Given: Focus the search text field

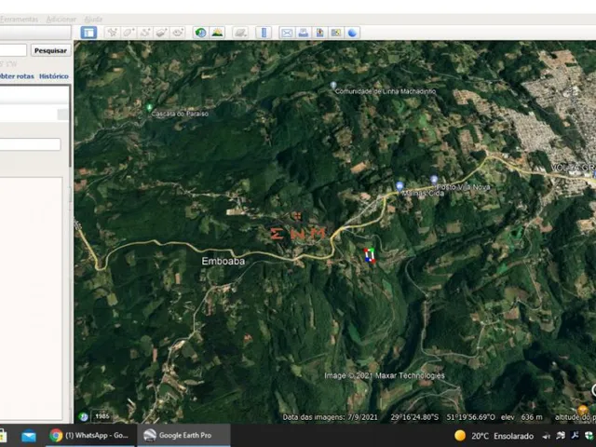Looking at the screenshot, I should [13, 50].
